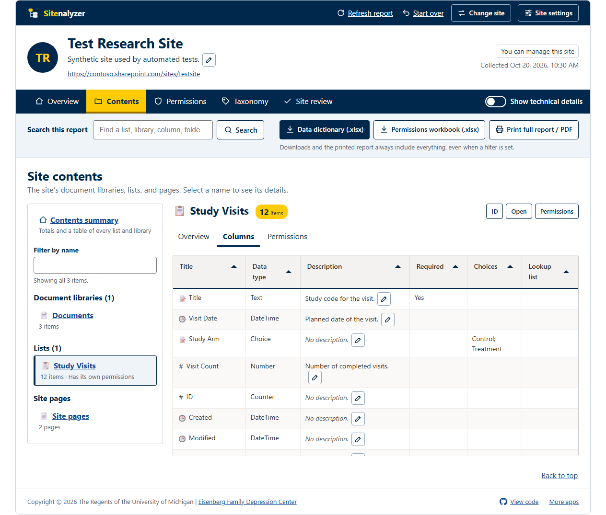Sort table by Lookup list column arrow

click(566, 272)
